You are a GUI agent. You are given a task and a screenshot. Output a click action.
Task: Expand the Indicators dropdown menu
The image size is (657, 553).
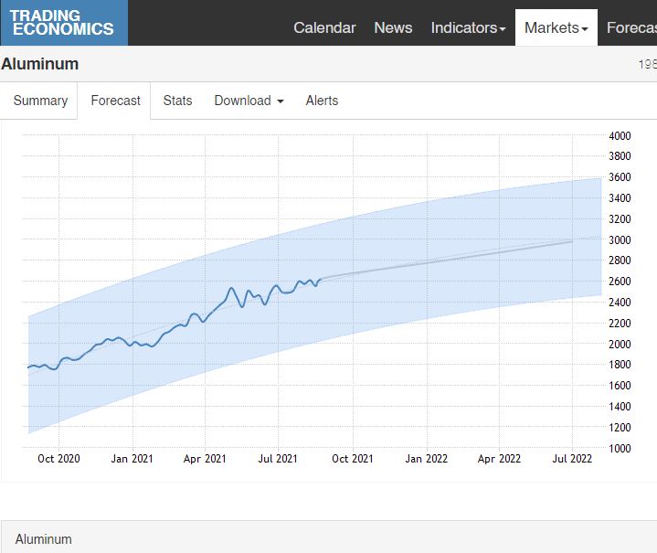[468, 27]
